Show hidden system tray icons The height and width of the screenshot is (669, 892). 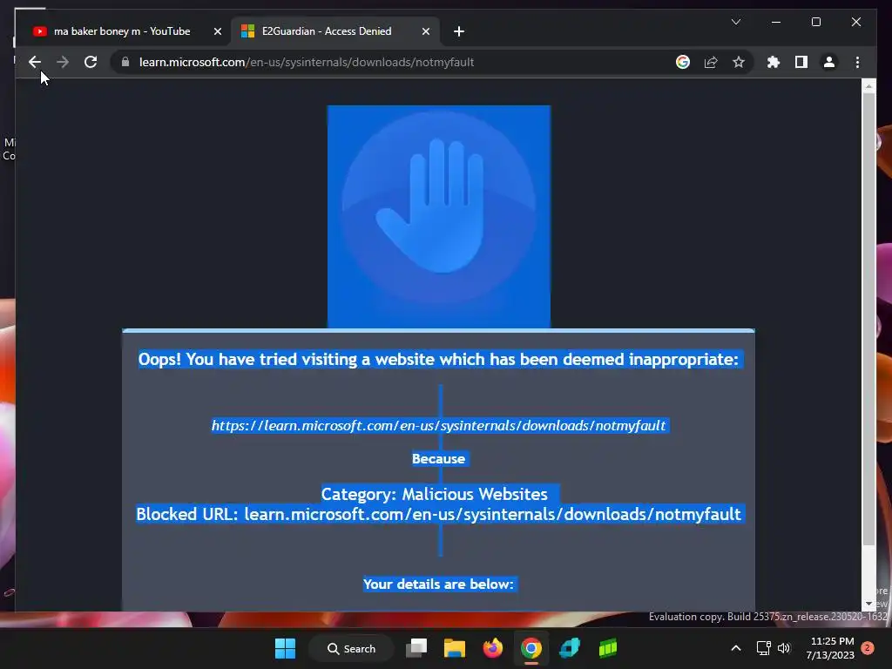(x=735, y=648)
